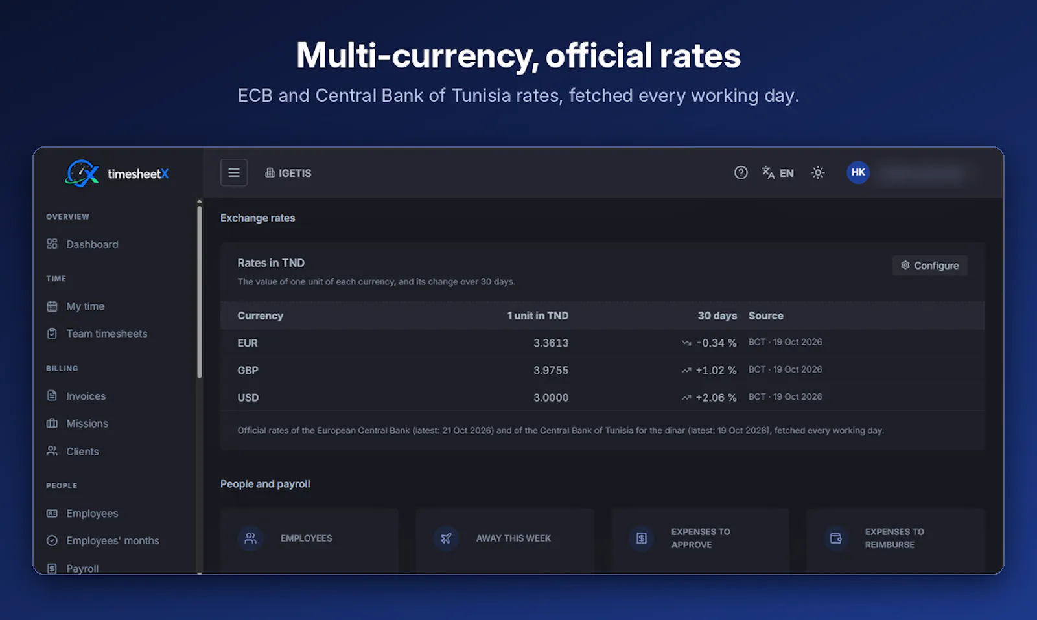Click the 1 unit in TND column header

tap(538, 316)
